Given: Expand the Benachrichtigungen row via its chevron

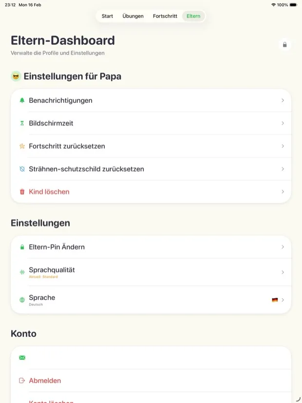Looking at the screenshot, I should (283, 100).
